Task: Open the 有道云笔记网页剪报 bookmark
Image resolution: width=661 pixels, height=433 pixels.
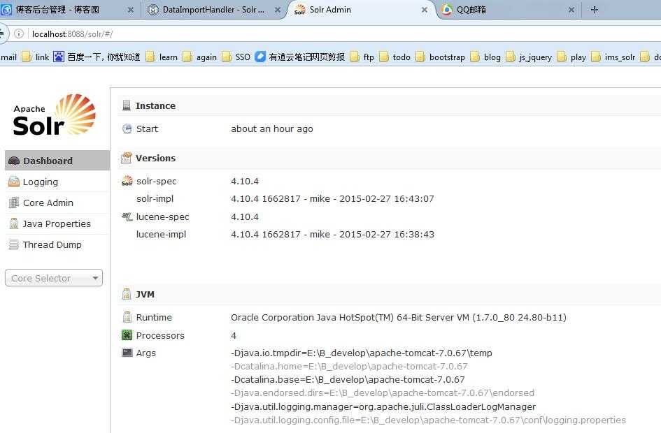Action: pos(300,57)
